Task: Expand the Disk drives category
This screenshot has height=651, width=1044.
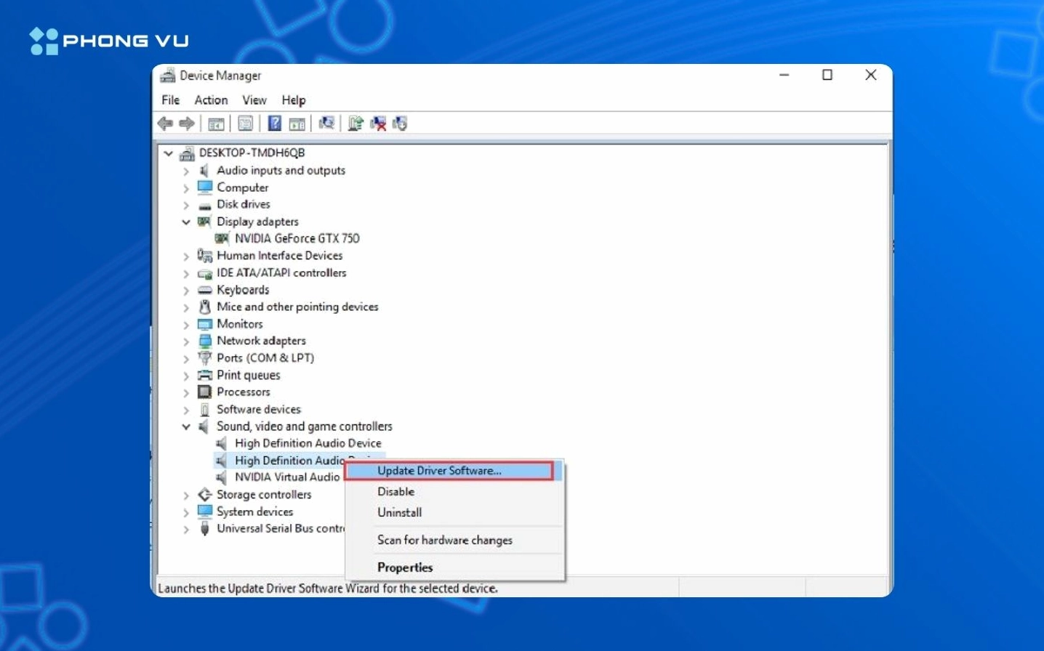Action: tap(186, 205)
